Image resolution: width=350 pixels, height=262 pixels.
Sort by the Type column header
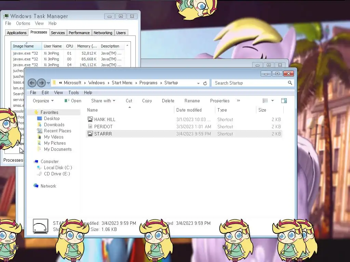222,110
